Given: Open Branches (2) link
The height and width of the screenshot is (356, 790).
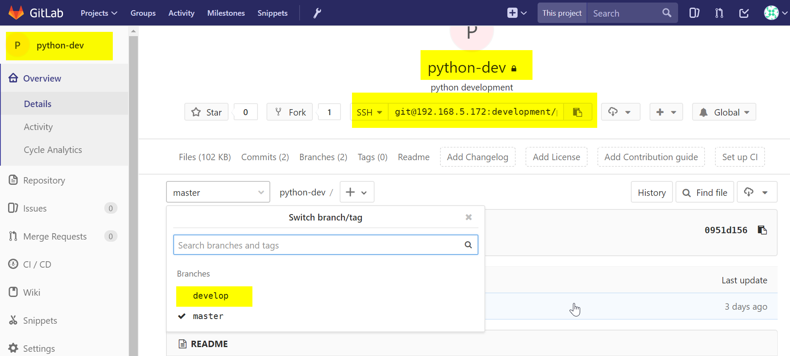Looking at the screenshot, I should pos(323,157).
